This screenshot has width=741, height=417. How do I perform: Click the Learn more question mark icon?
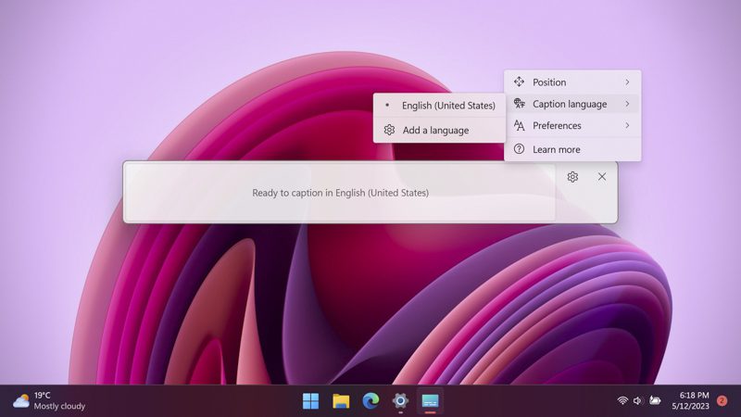(519, 149)
